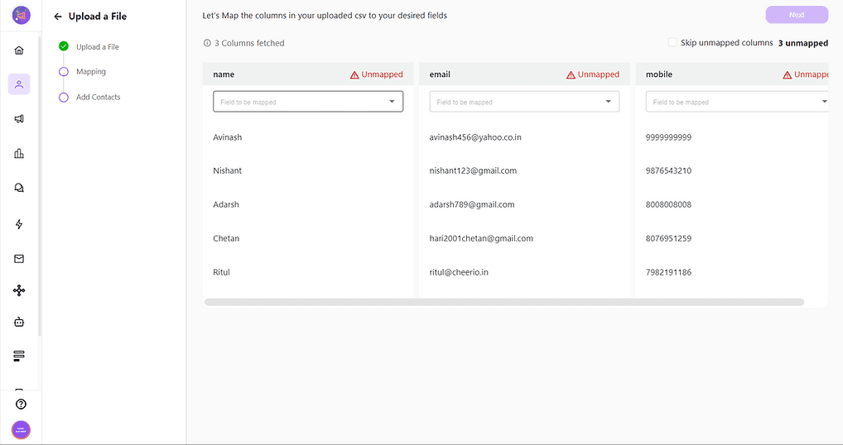Click the name cell Avinash

pos(228,137)
